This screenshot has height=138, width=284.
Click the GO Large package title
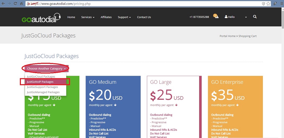pos(161,82)
